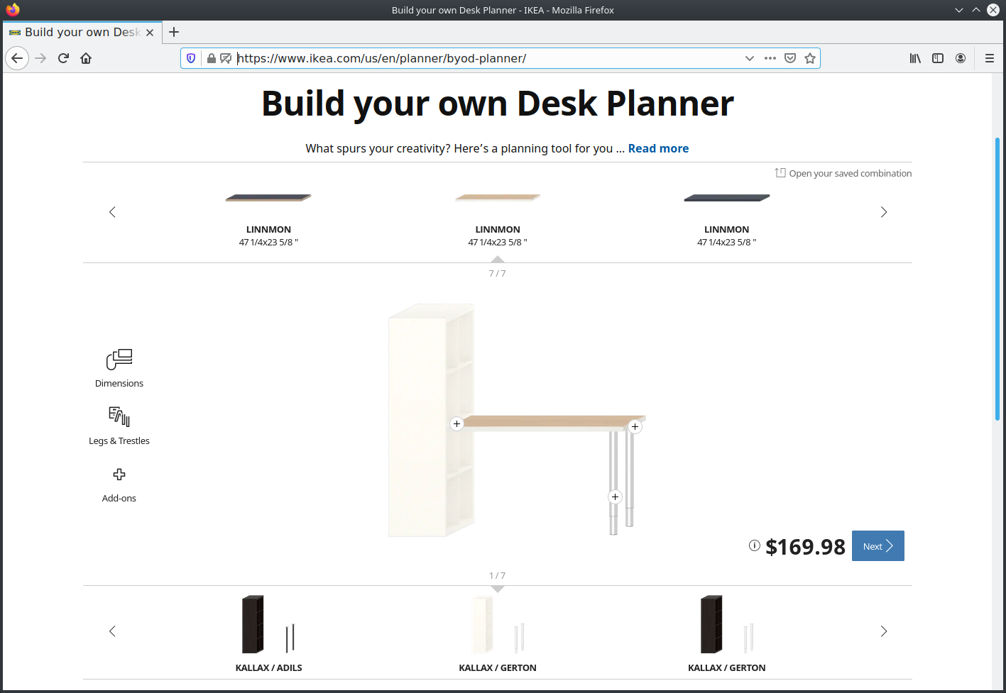Click the plus hotspot on the desk leg
The width and height of the screenshot is (1006, 693).
(615, 497)
